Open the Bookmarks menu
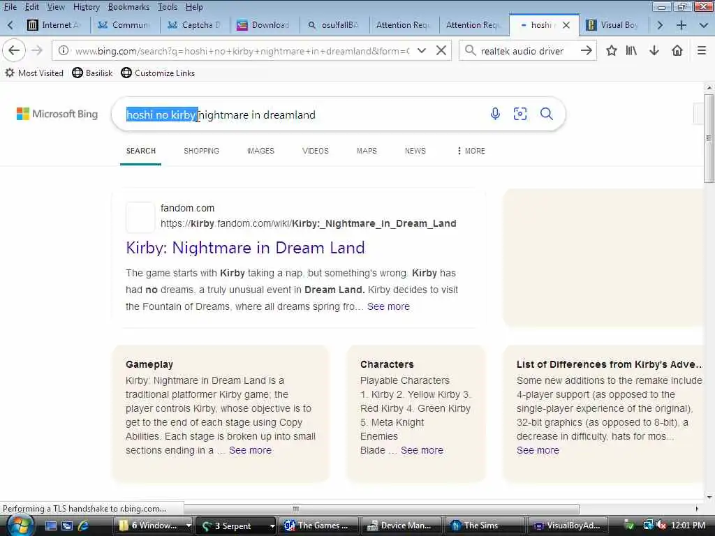The width and height of the screenshot is (715, 536). [128, 7]
